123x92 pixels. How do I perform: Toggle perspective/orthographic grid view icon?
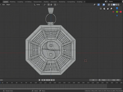(x=101, y=9)
